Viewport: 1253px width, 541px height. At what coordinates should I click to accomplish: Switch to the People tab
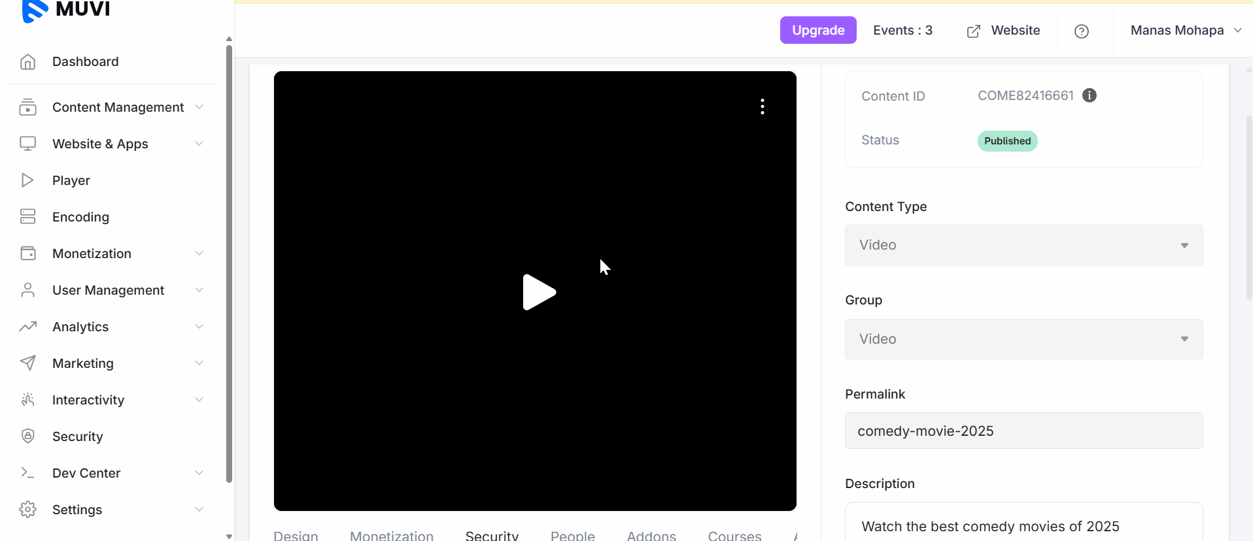(572, 535)
